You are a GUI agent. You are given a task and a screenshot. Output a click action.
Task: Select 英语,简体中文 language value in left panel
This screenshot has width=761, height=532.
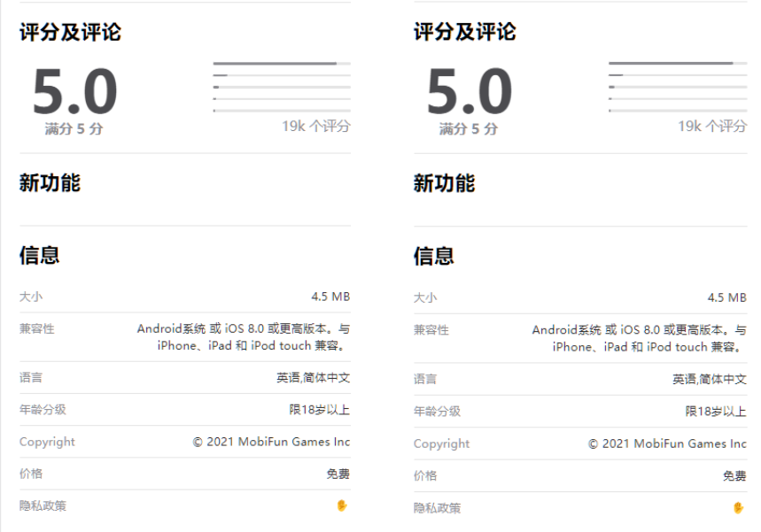click(x=313, y=378)
